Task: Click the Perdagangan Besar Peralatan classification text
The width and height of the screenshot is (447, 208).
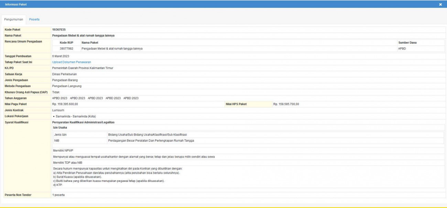Action: 151,141
